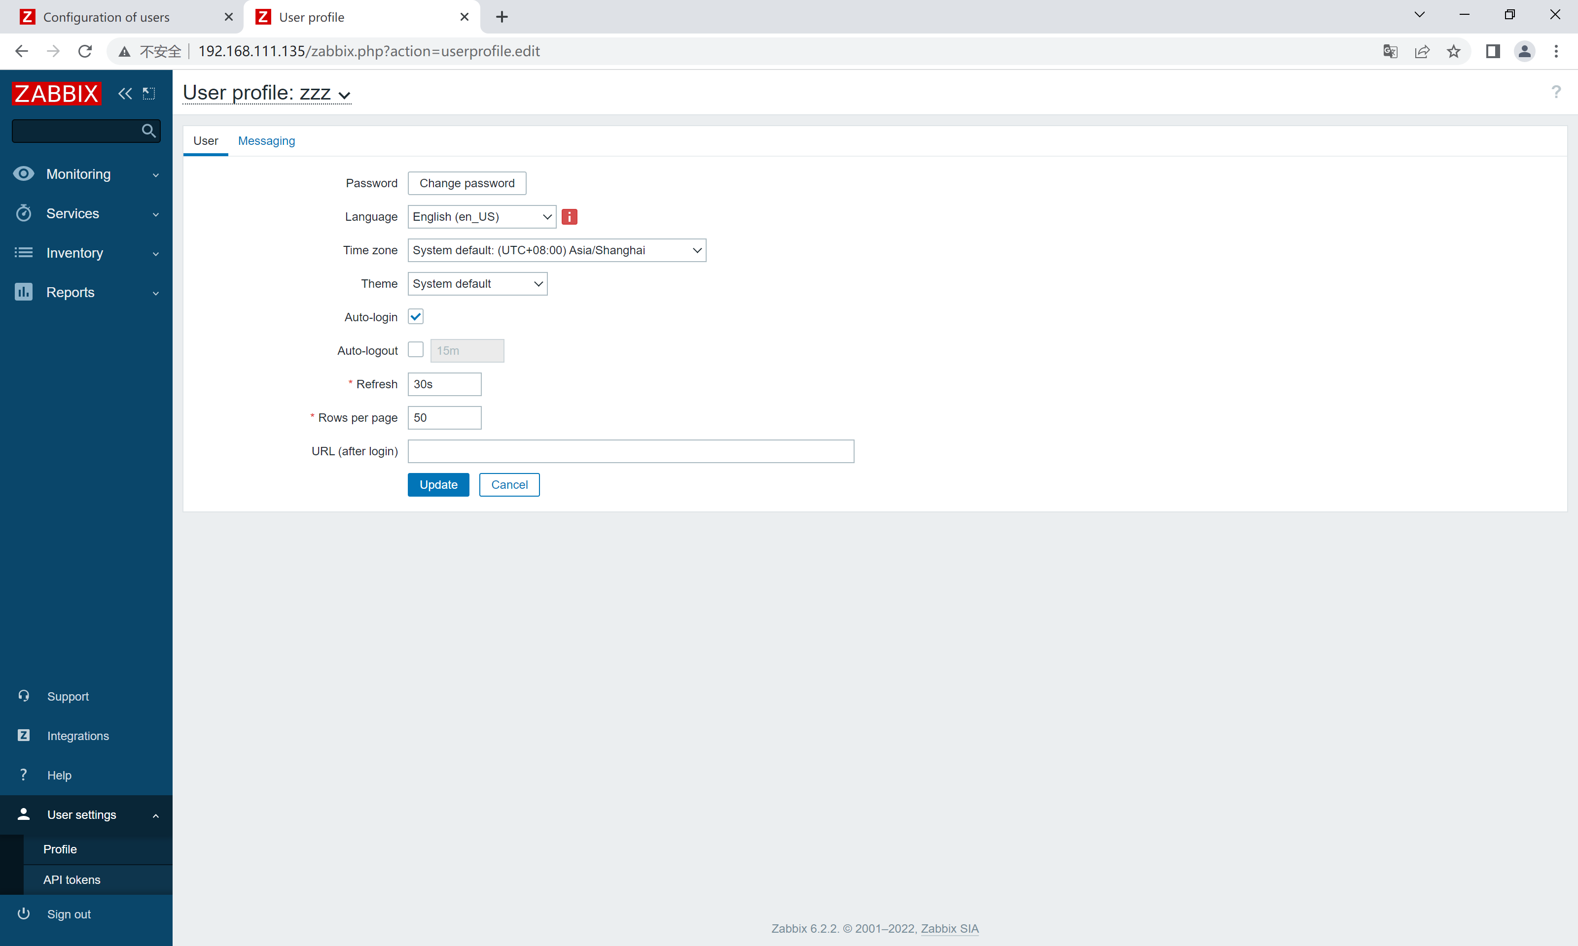Viewport: 1578px width, 946px height.
Task: Open the browser profile avatar
Action: (1524, 51)
